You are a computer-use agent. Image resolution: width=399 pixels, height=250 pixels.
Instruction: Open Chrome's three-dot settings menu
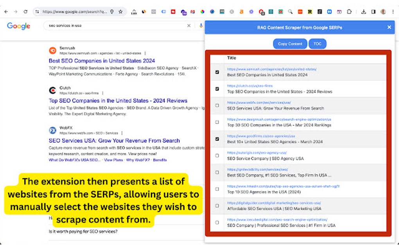tap(392, 12)
